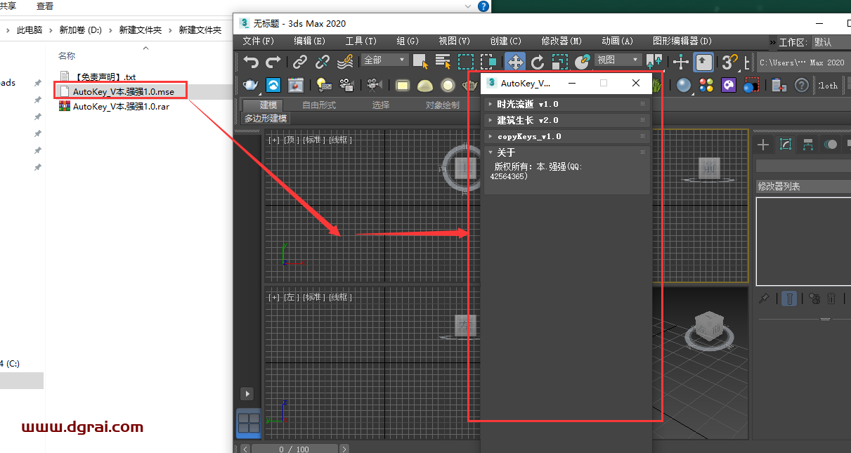This screenshot has height=453, width=851.
Task: Click Bind to Space Warp tool
Action: coord(345,63)
